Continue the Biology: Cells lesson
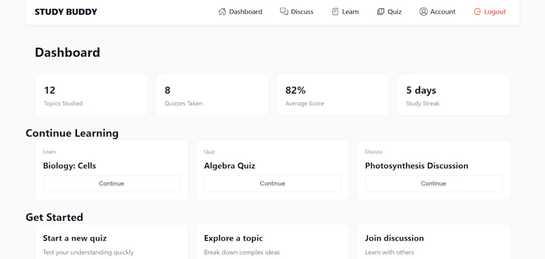Screen dimensions: 545x259 click(x=112, y=183)
